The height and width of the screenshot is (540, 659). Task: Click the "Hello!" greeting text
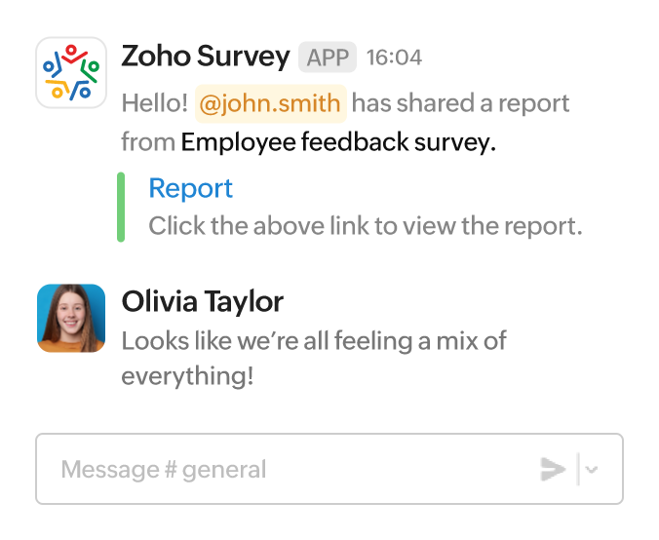[x=154, y=103]
